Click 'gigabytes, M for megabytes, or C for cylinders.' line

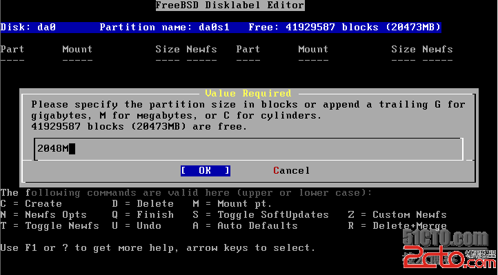[177, 116]
